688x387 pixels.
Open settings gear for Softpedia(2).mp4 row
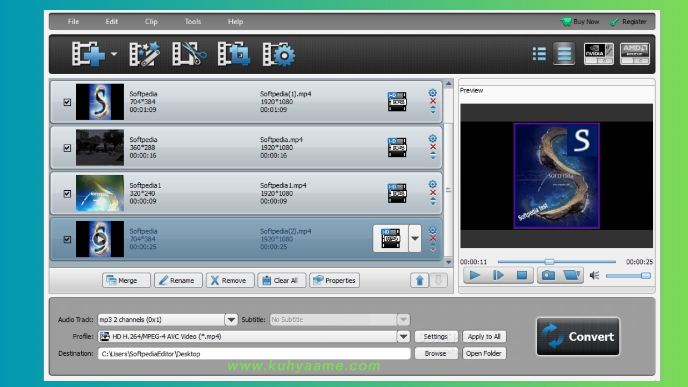click(x=433, y=231)
